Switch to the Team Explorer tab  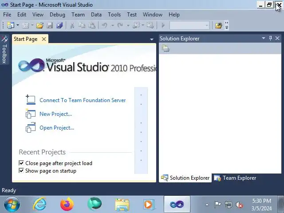[235, 178]
